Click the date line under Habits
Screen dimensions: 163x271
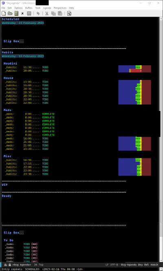point(22,56)
